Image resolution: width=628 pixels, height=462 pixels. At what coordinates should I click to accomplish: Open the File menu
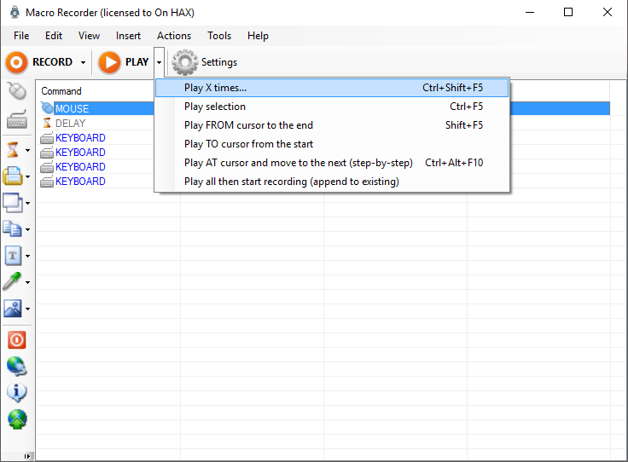[x=21, y=36]
